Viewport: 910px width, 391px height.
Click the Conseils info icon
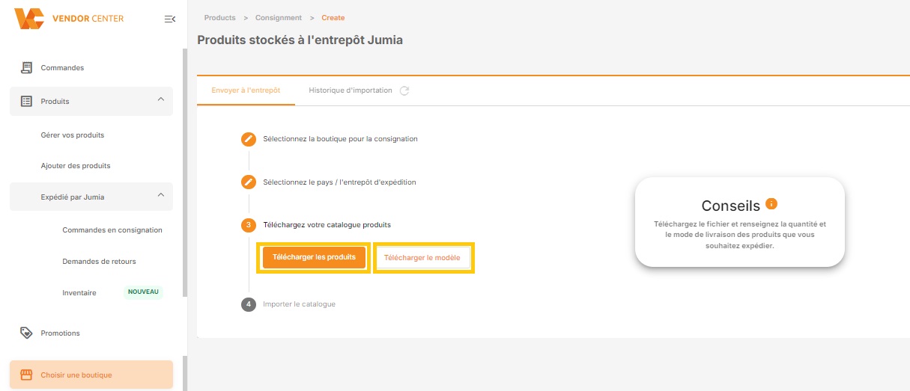(x=771, y=203)
